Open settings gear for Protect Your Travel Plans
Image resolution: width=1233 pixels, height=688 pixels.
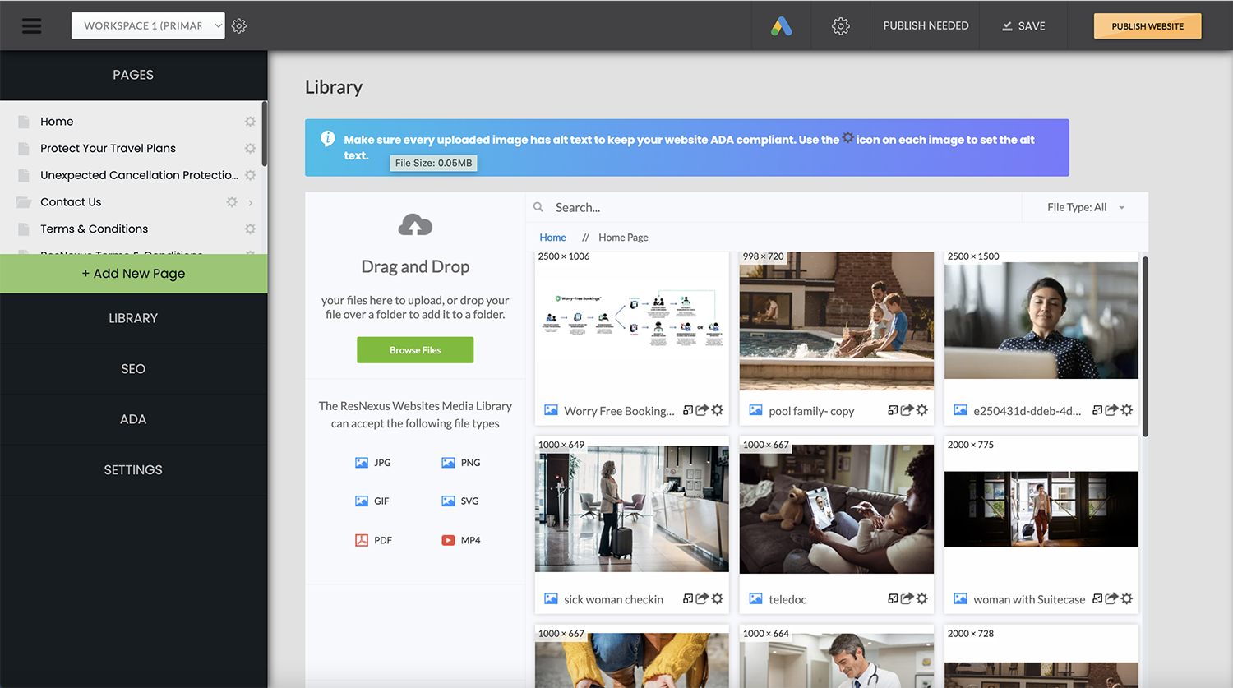click(x=250, y=149)
